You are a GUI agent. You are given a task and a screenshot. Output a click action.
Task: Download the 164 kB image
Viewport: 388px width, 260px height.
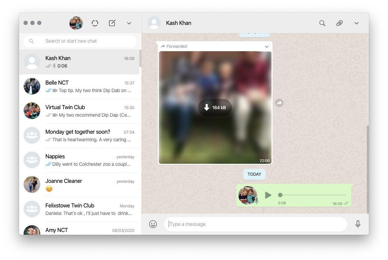(215, 107)
